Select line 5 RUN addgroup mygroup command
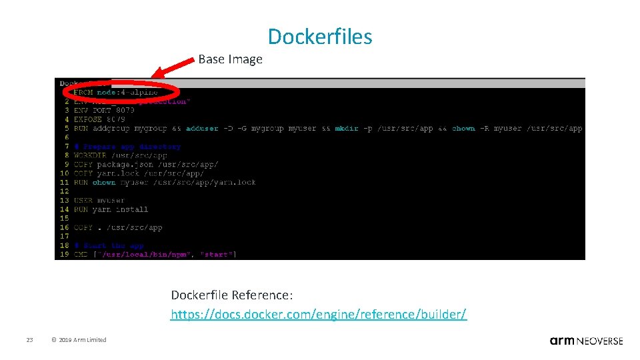The image size is (640, 360). click(x=328, y=128)
